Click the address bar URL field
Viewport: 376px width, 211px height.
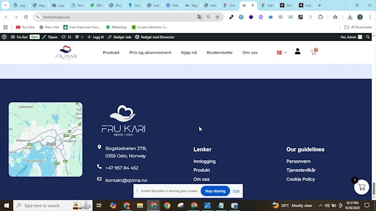[117, 17]
